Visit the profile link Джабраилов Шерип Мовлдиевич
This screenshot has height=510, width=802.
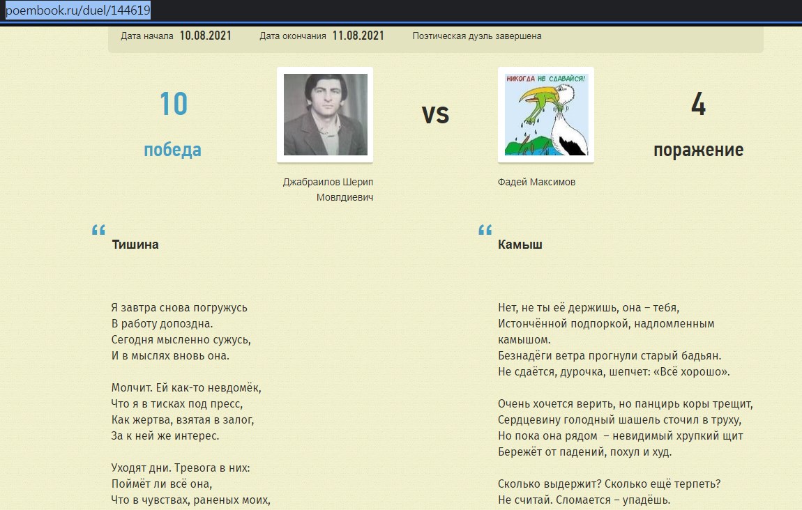pos(328,190)
